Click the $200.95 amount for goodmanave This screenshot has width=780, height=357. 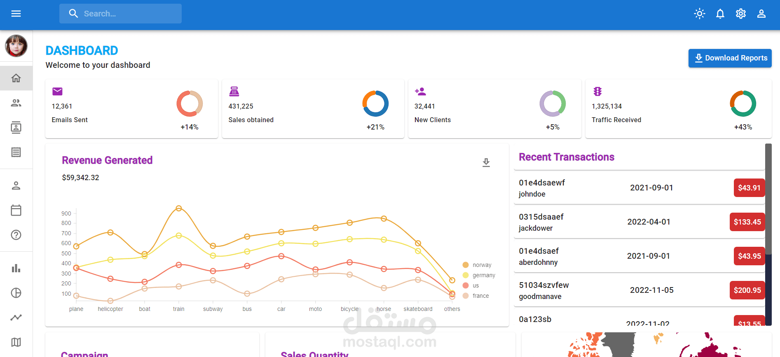[747, 290]
